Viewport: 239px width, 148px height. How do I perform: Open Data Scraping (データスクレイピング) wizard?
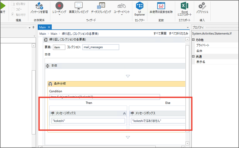pyautogui.click(x=101, y=8)
